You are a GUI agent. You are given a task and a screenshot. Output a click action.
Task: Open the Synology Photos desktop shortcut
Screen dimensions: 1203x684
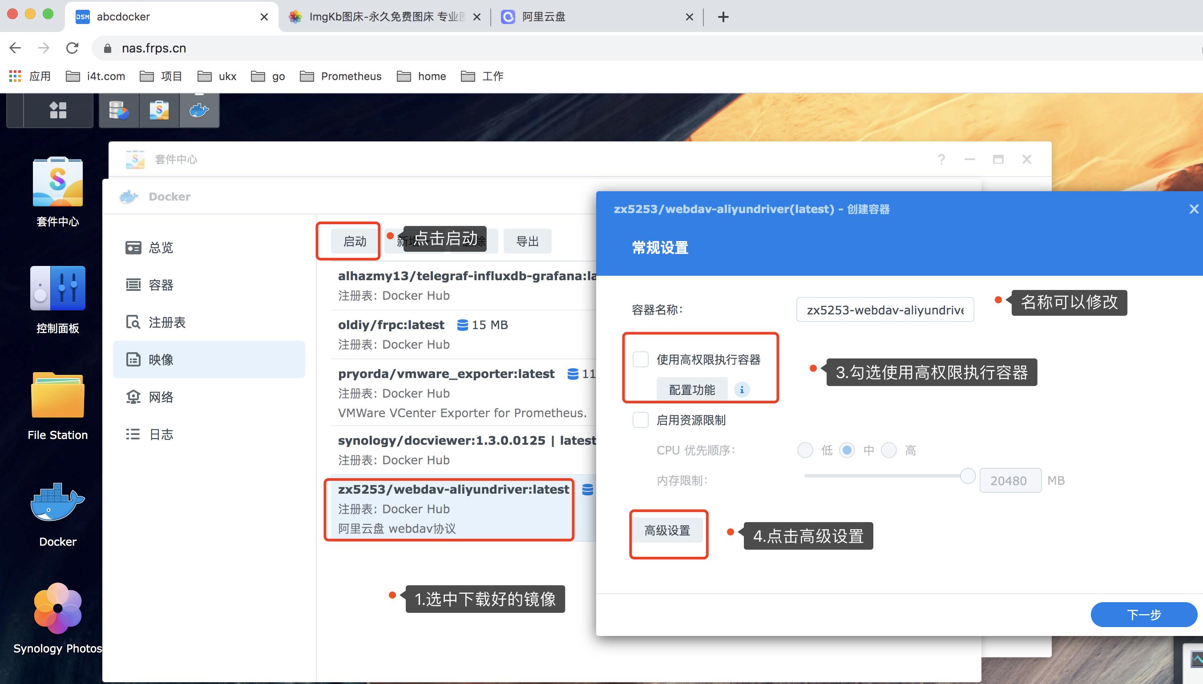(58, 619)
